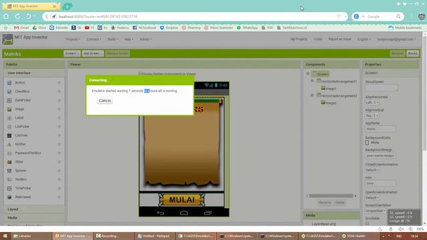Viewport: 427px width, 240px height.
Task: Click the AppName input field
Action: (380, 129)
